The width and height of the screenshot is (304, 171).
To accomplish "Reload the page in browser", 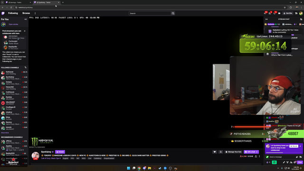I will tap(11, 8).
